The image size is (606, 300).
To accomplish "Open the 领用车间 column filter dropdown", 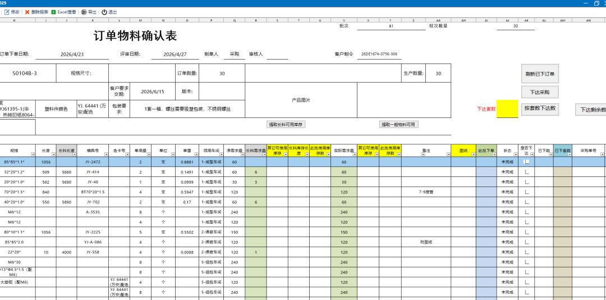I will tap(221, 154).
